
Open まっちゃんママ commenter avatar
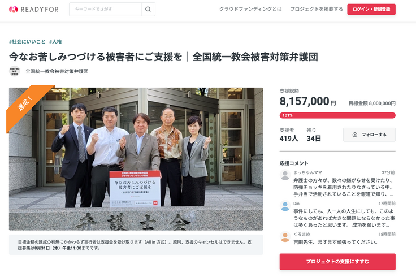pos(285,175)
